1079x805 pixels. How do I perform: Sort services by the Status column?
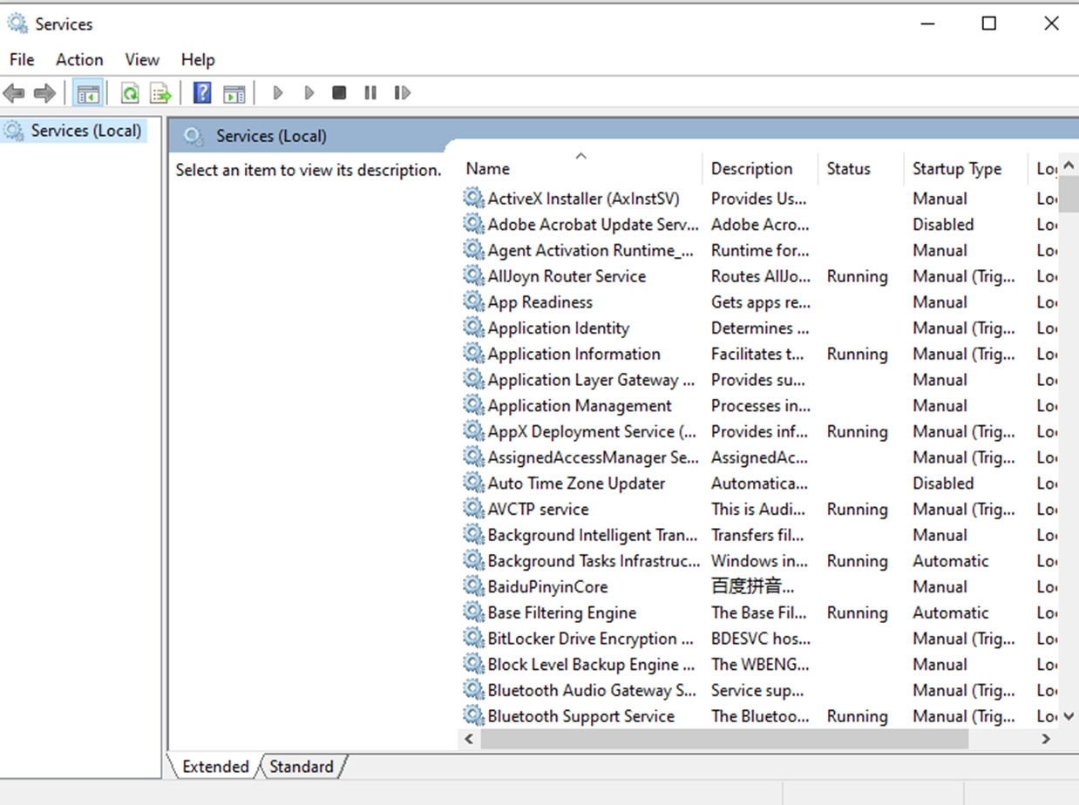848,168
